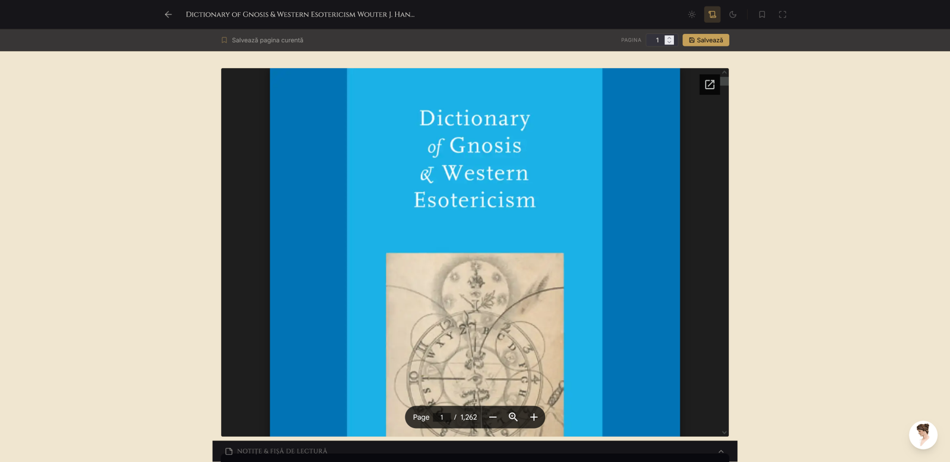This screenshot has height=462, width=950.
Task: Collapse the 'Notițe & Fișă de lectură' panel chevron
Action: [721, 451]
